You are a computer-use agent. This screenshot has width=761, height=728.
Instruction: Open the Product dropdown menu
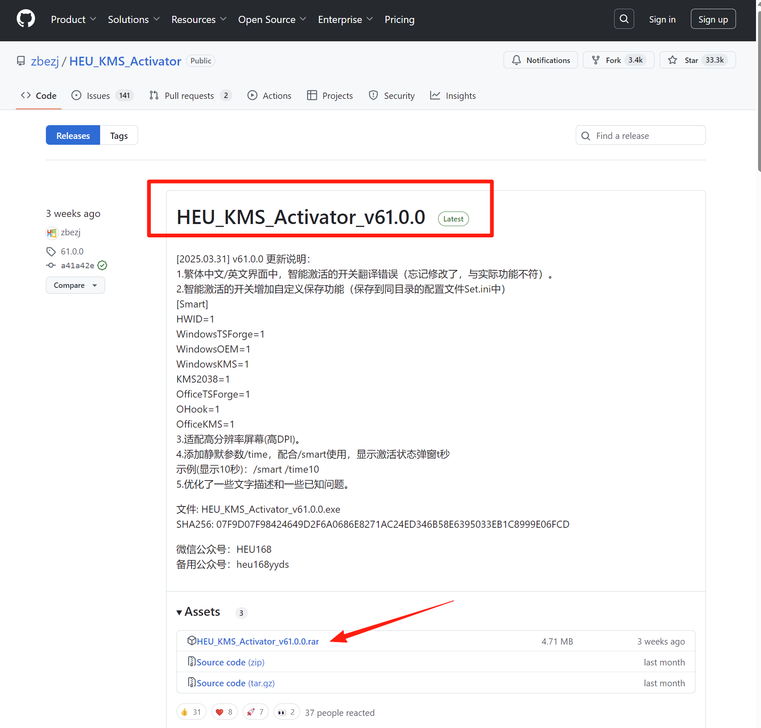[x=73, y=19]
